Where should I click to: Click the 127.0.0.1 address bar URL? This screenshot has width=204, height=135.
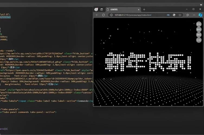coord(133,15)
